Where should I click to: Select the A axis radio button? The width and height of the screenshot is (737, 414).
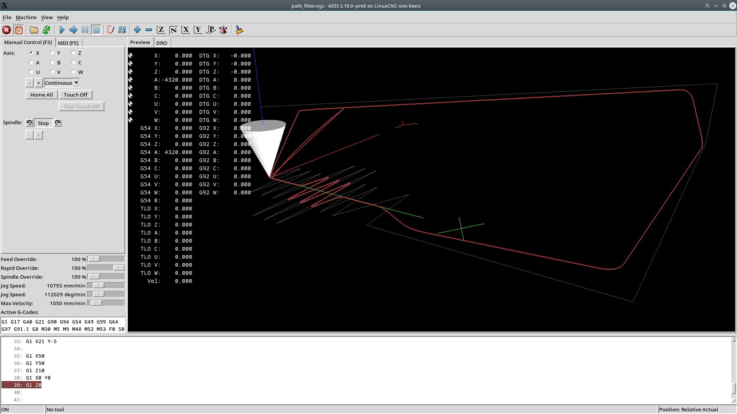point(31,62)
